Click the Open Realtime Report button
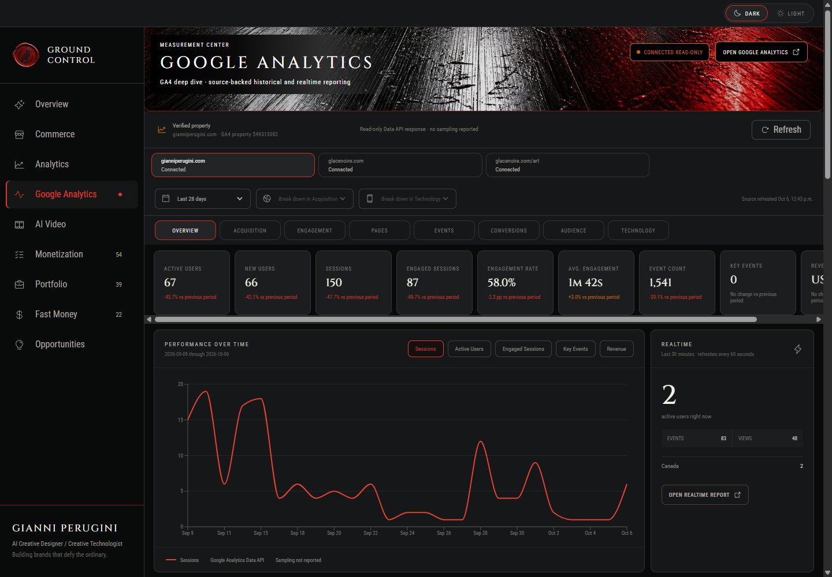832x577 pixels. pos(705,495)
